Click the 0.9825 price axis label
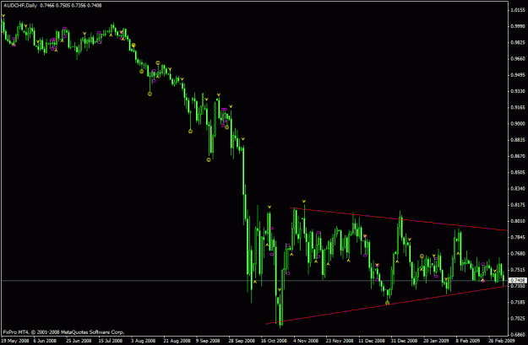The width and height of the screenshot is (528, 345). pos(518,42)
